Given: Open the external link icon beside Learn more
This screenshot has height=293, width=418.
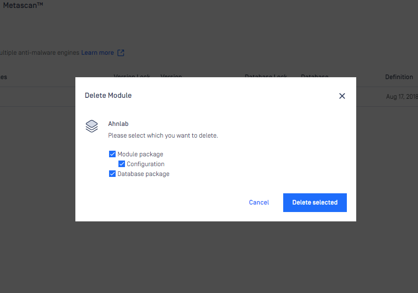Looking at the screenshot, I should (121, 53).
